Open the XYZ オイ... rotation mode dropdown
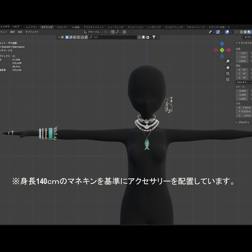This screenshot has width=252, height=252. click(x=244, y=82)
